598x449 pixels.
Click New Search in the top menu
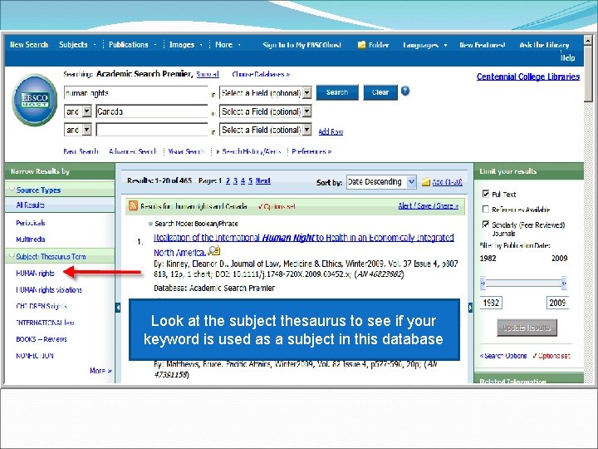tap(29, 44)
